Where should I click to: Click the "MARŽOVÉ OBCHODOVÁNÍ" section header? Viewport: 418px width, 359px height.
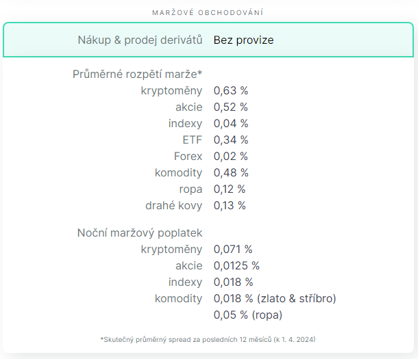pos(209,12)
